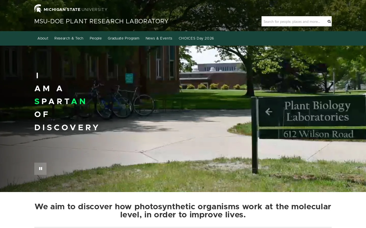Screen dimensions: 366x228
Task: Open the About menu
Action: pos(43,39)
